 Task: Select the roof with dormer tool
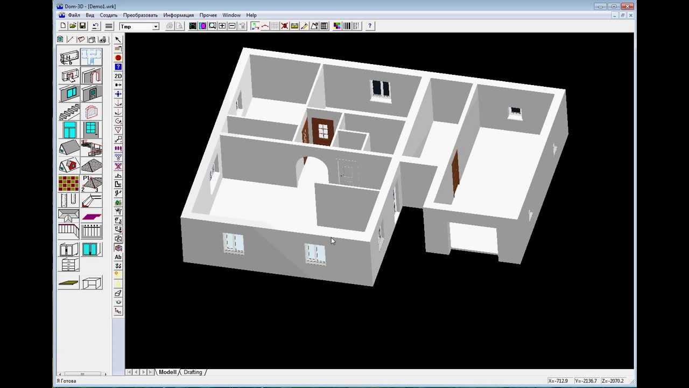(69, 165)
